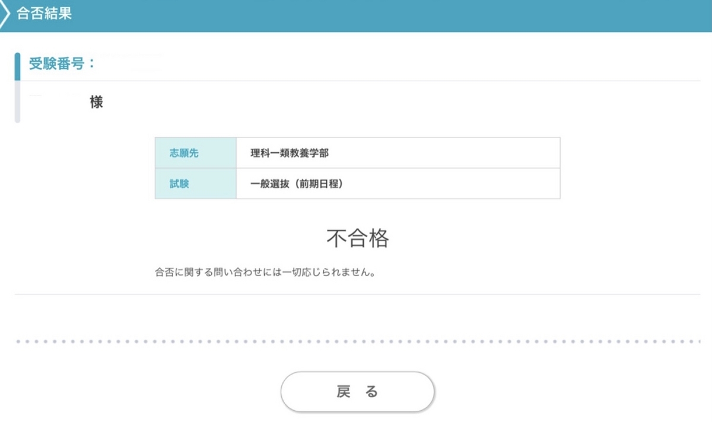712x422 pixels.
Task: Click the 不合格 result text
Action: pyautogui.click(x=358, y=238)
